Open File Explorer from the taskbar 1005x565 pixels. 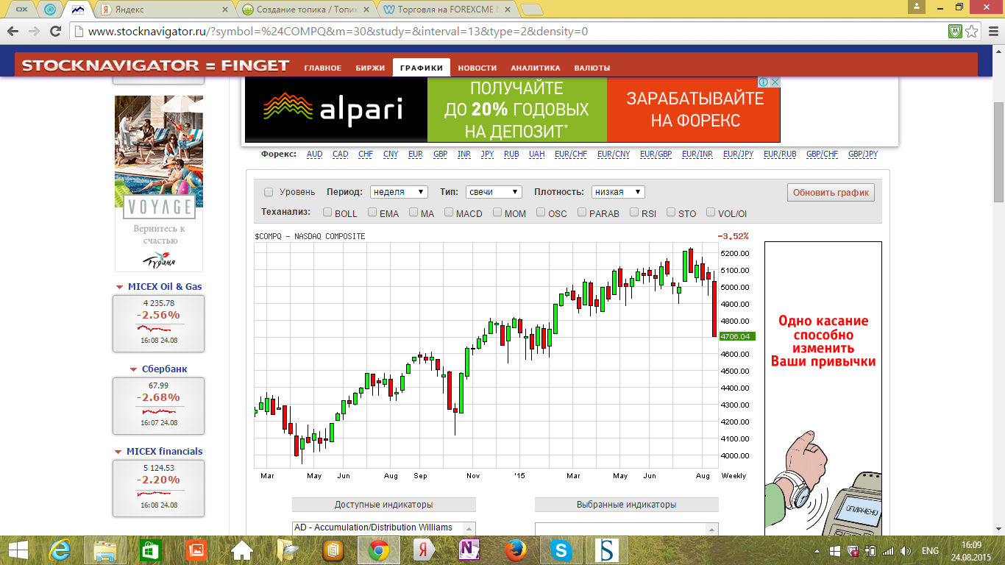tap(105, 550)
